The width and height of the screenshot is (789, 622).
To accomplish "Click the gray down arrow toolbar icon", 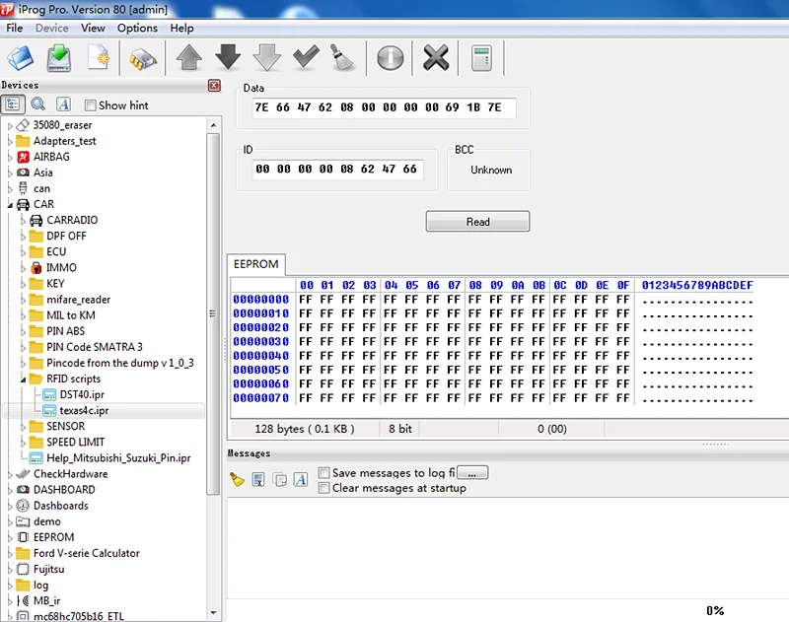I will (x=266, y=58).
